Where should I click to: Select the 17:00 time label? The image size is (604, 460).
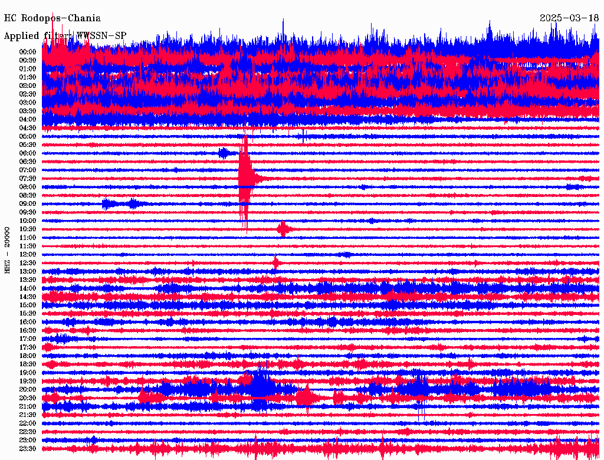(x=28, y=339)
